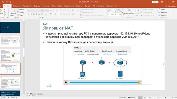Expand the shapes gallery More arrow

(x=123, y=15)
